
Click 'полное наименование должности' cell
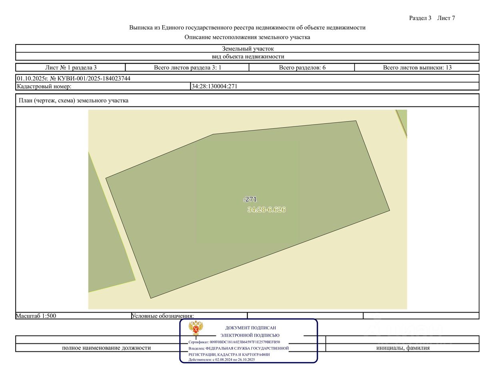pyautogui.click(x=106, y=348)
